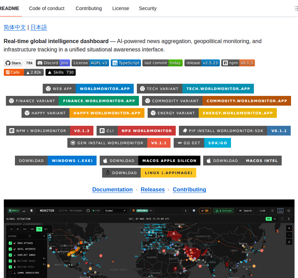Download the Windows (.exe) build
The height and width of the screenshot is (278, 298).
coord(56,161)
